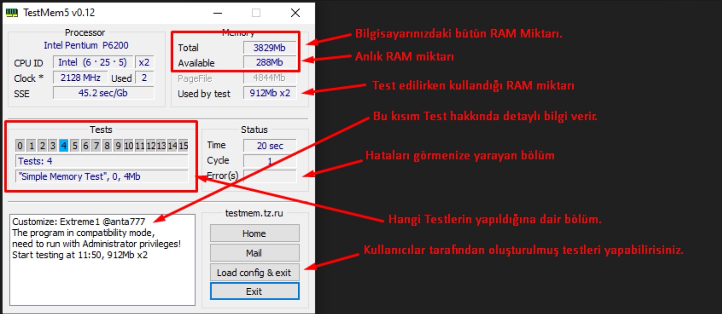Close the TestMem5 window
This screenshot has height=314, width=722.
click(295, 13)
